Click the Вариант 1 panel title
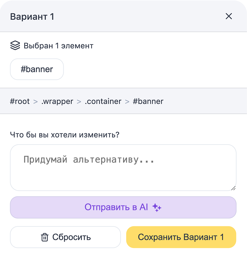 tap(32, 17)
